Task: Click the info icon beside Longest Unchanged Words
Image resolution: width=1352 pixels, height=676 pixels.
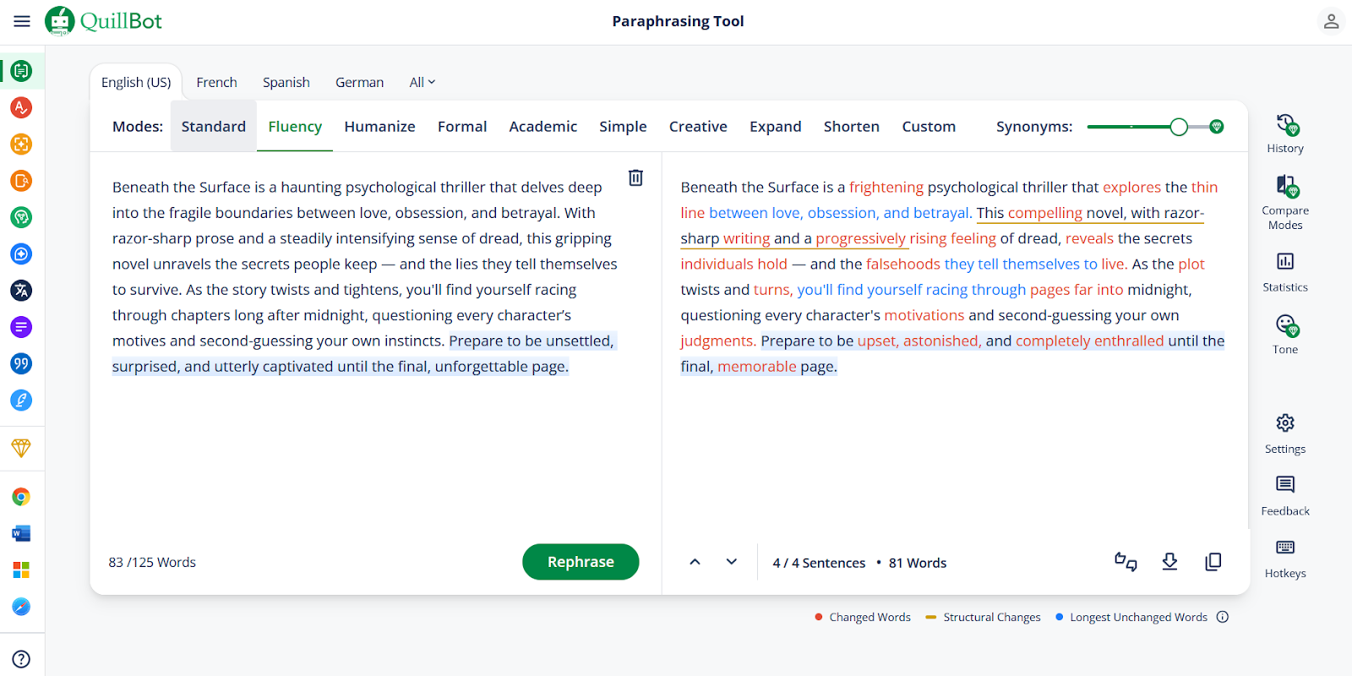Action: click(x=1223, y=617)
